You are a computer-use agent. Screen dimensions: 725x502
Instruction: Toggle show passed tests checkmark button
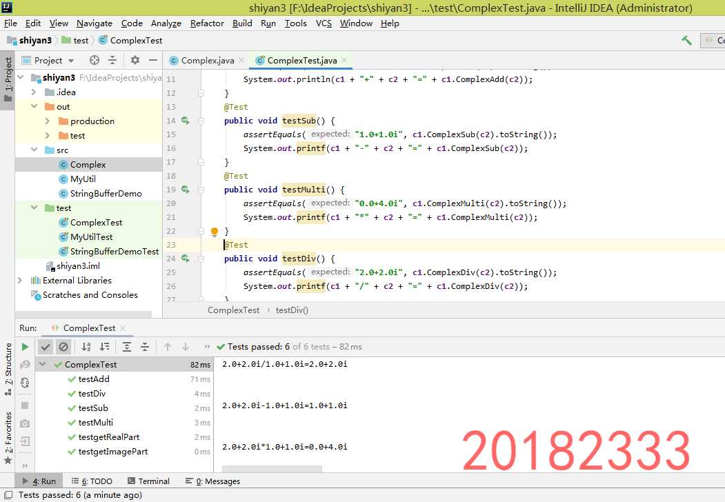[45, 347]
